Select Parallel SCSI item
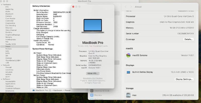 [10, 44]
